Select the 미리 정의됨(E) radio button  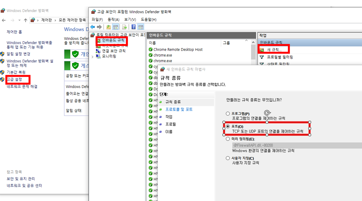228,139
